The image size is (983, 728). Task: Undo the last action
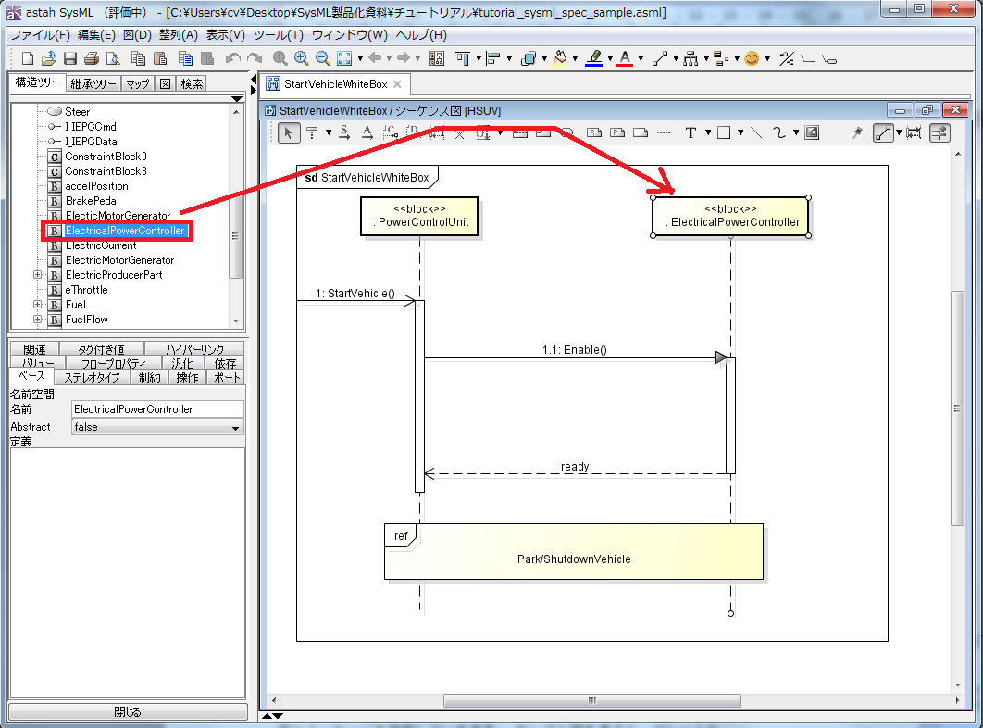tap(232, 58)
